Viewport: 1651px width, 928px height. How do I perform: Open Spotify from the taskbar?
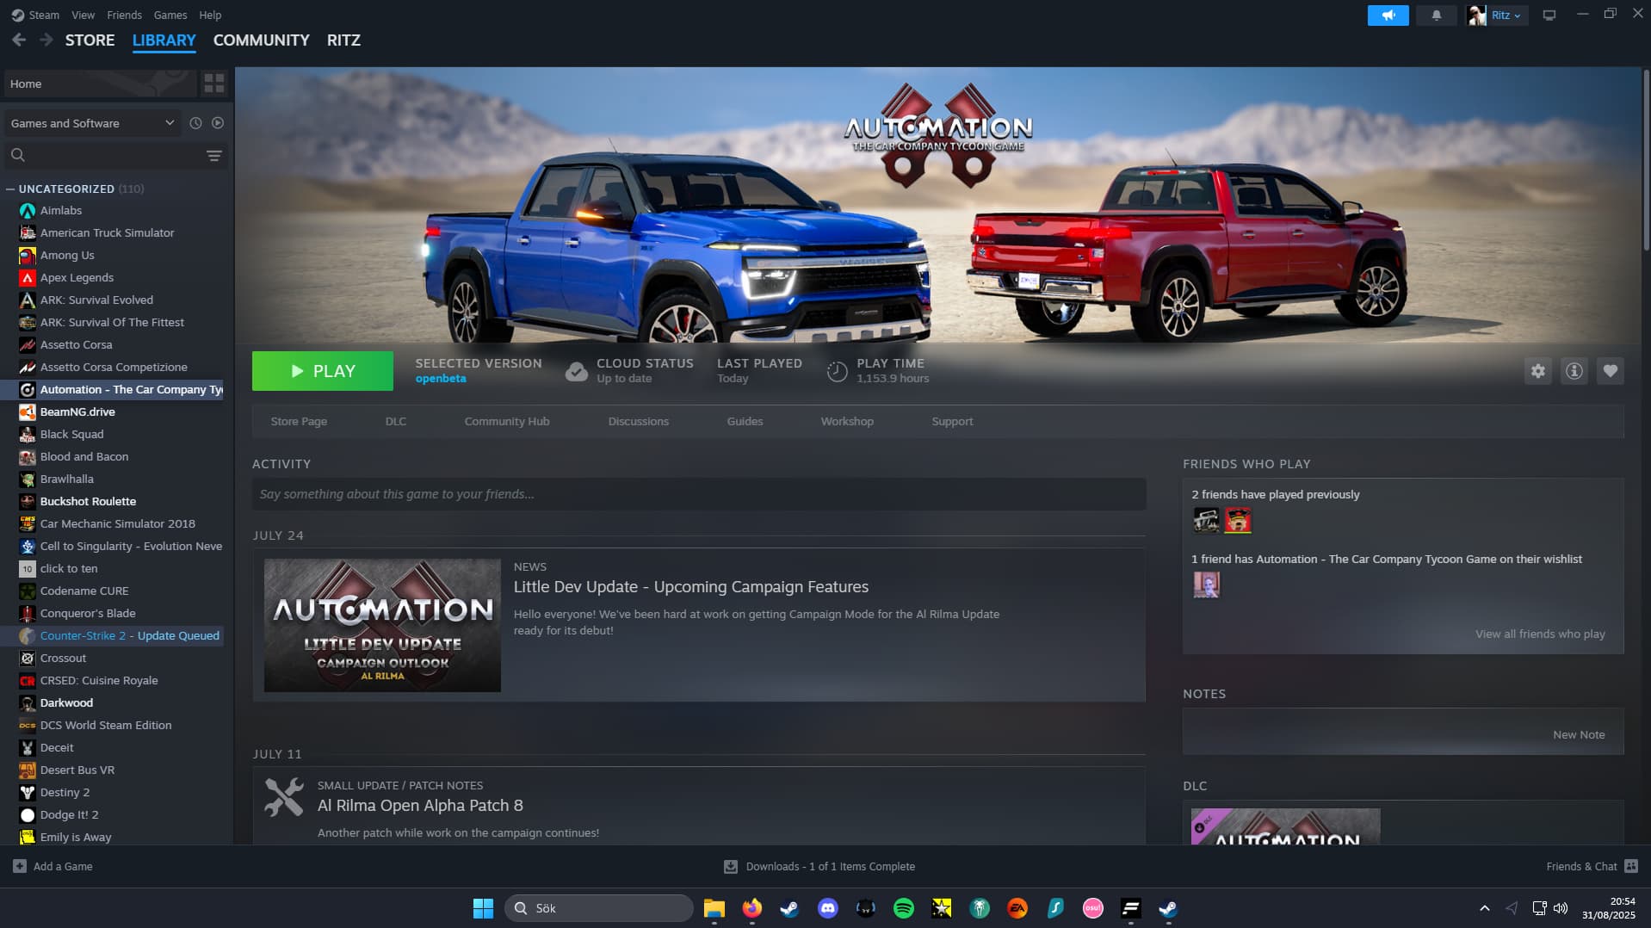pos(903,908)
